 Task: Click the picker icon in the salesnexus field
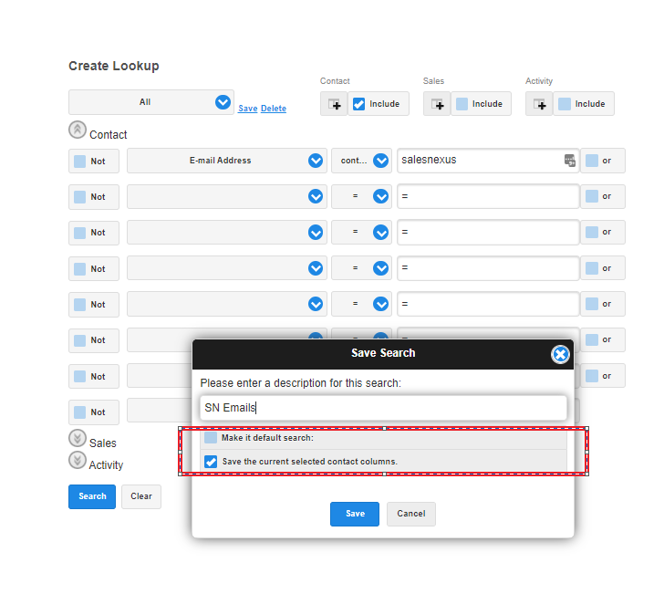pyautogui.click(x=569, y=161)
